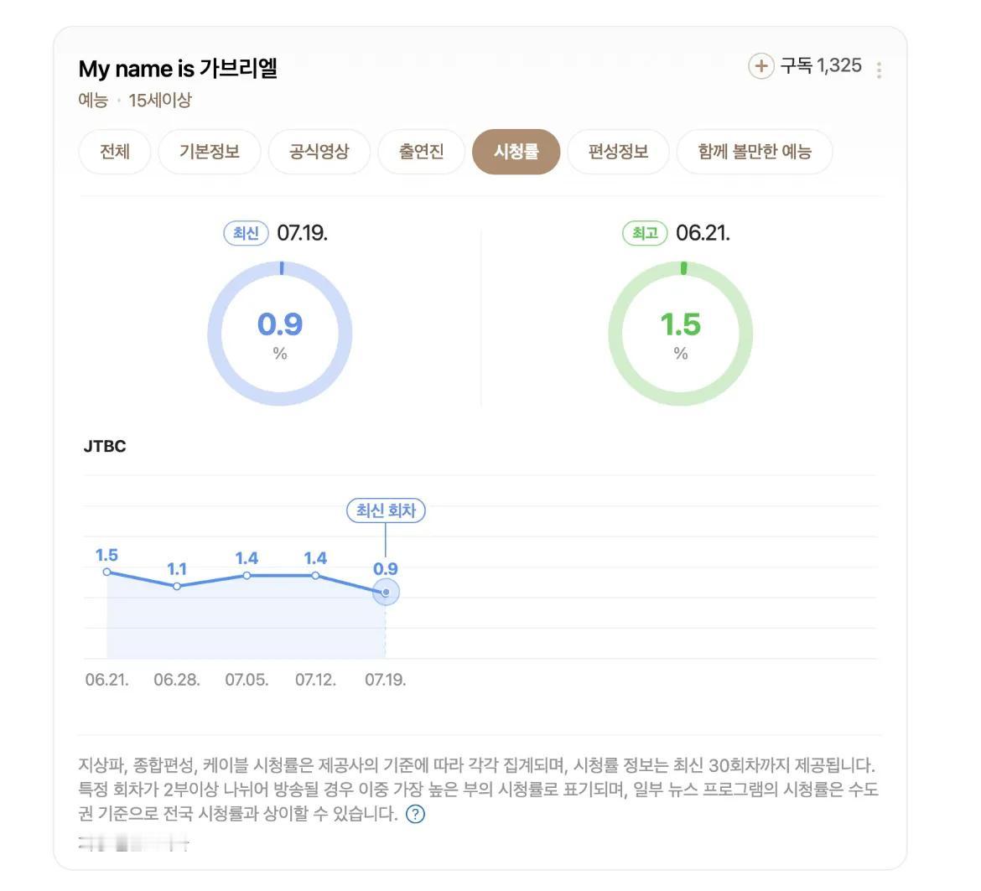Screen dimensions: 981x891
Task: Open the 편성정보 tab
Action: point(618,152)
